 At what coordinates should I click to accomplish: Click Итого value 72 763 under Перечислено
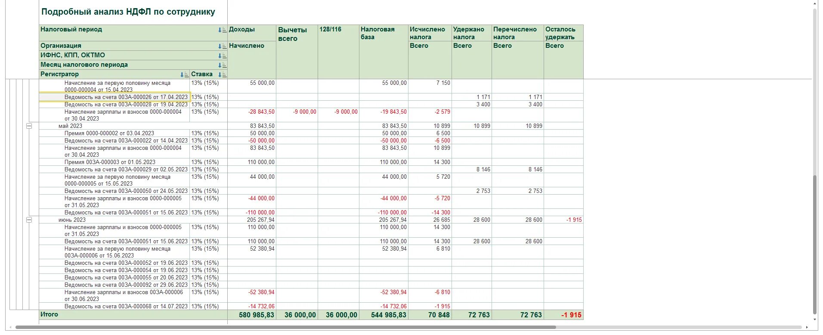point(531,315)
